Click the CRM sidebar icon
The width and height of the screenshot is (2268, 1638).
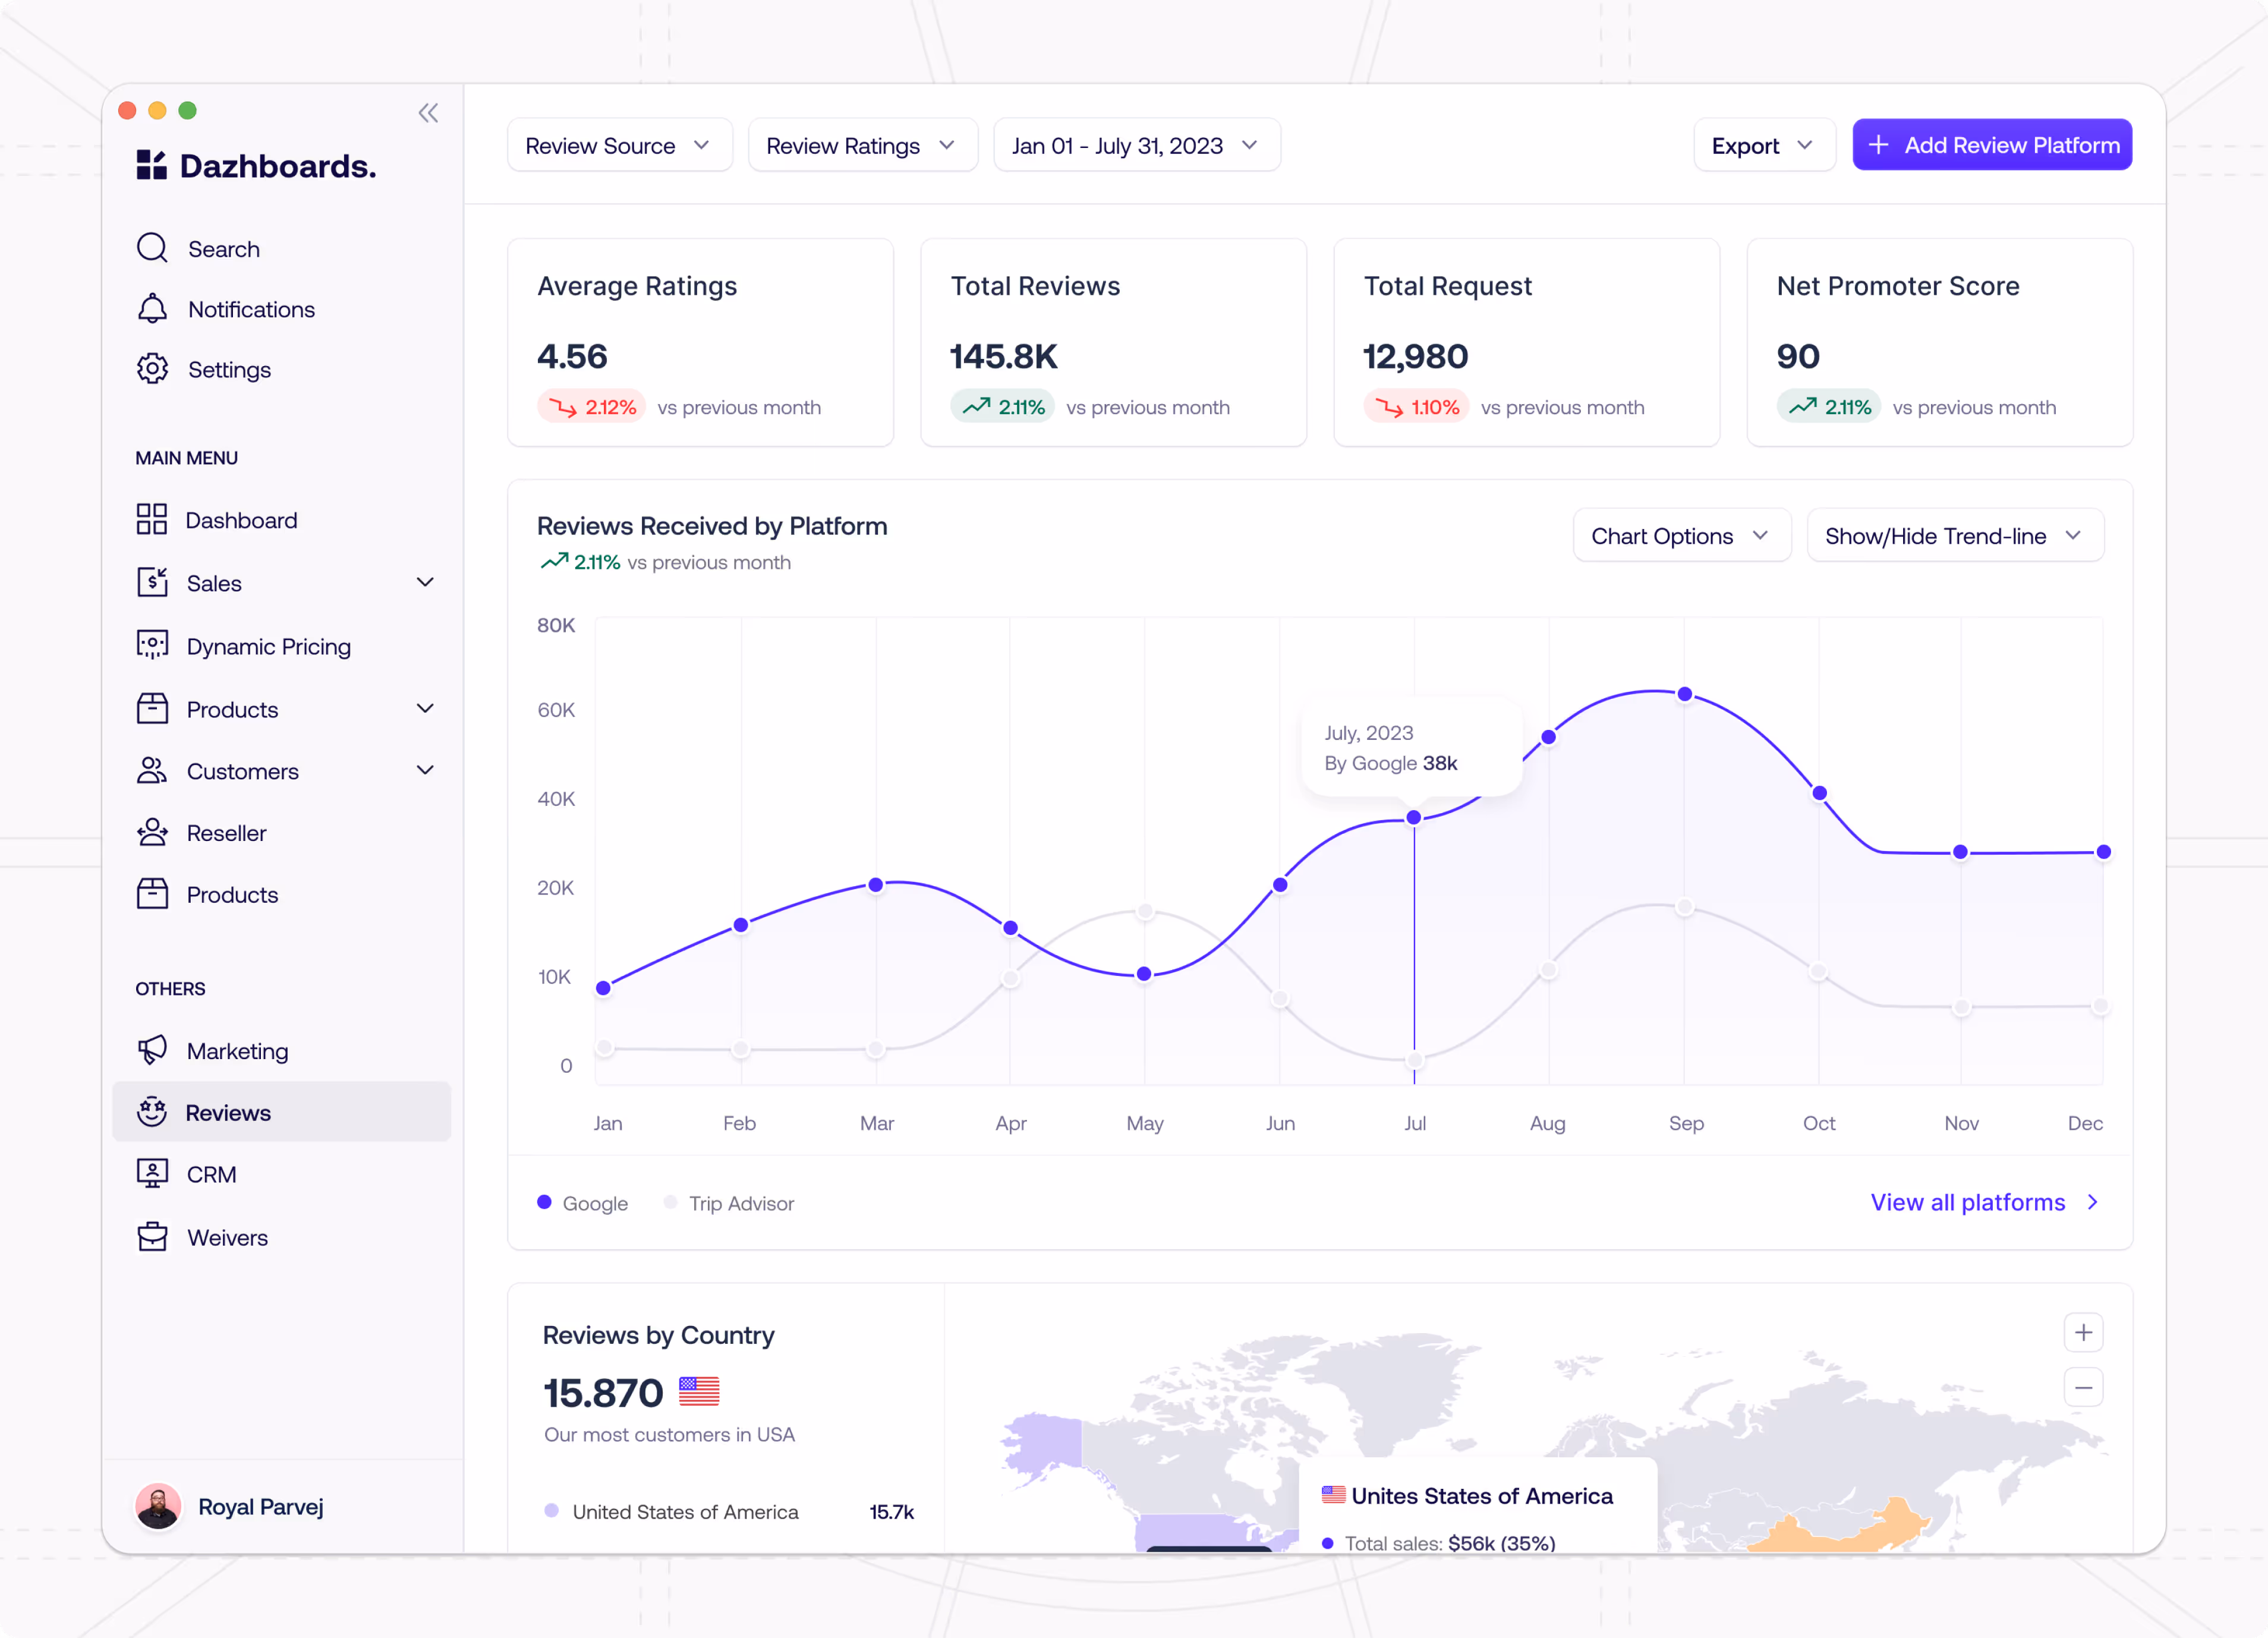click(152, 1173)
